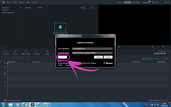This screenshot has width=171, height=107.
Task: Switch to storyboard grid view icon
Action: pos(168,59)
